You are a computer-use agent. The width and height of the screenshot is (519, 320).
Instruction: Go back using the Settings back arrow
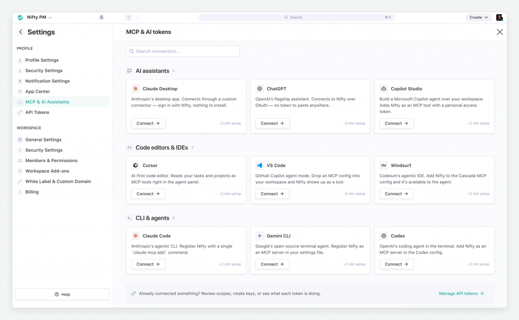pos(20,32)
